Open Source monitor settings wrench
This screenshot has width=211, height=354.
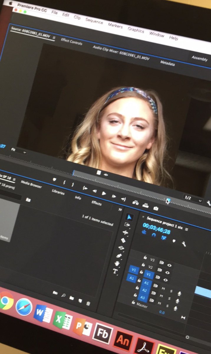coord(209,203)
